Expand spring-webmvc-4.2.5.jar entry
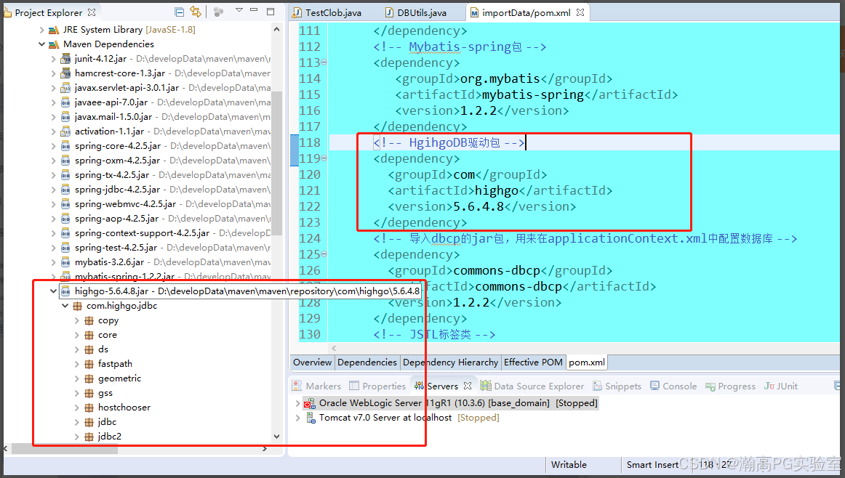Viewport: 845px width, 478px height. (x=53, y=204)
